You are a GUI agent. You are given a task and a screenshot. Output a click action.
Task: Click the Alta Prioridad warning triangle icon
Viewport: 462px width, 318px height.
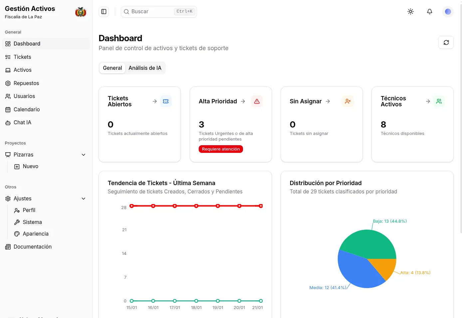[x=257, y=101]
